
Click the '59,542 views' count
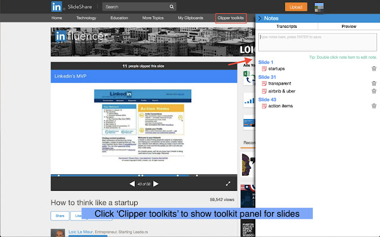coord(222,200)
